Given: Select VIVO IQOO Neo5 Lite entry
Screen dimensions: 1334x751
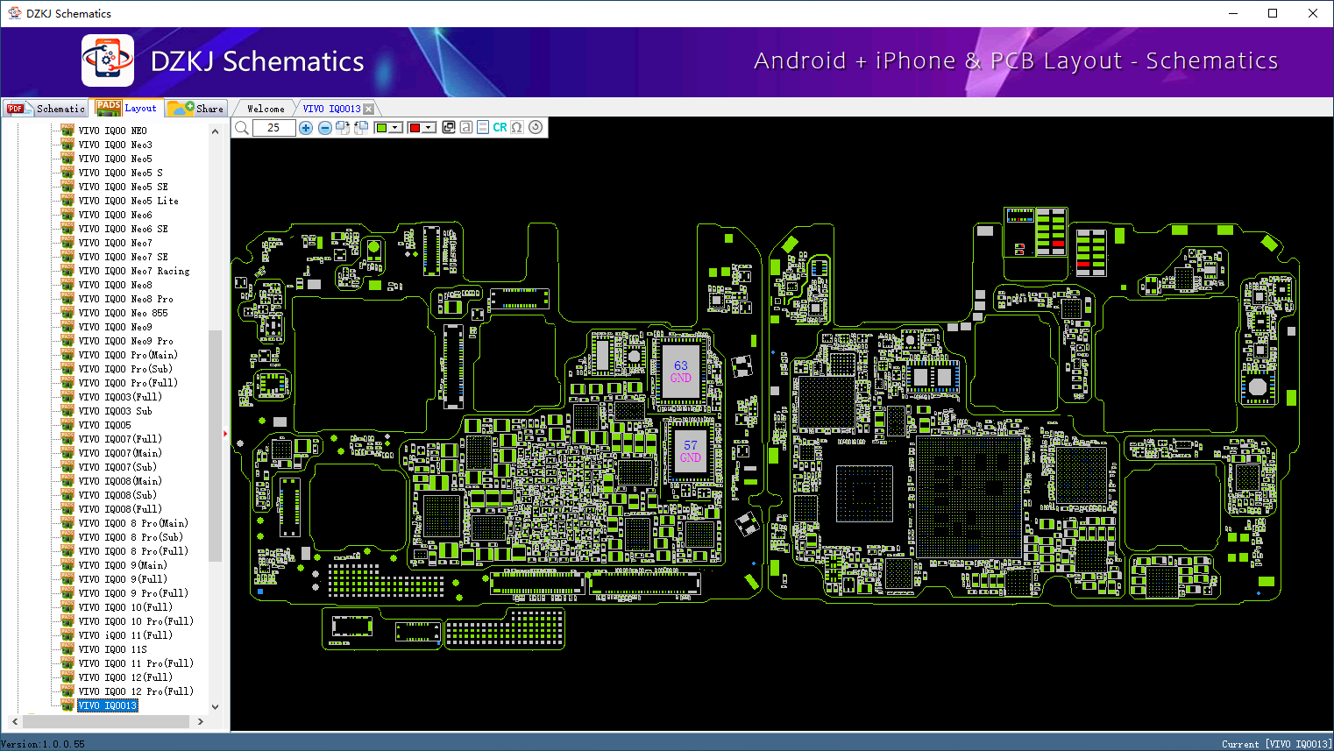Looking at the screenshot, I should [129, 201].
